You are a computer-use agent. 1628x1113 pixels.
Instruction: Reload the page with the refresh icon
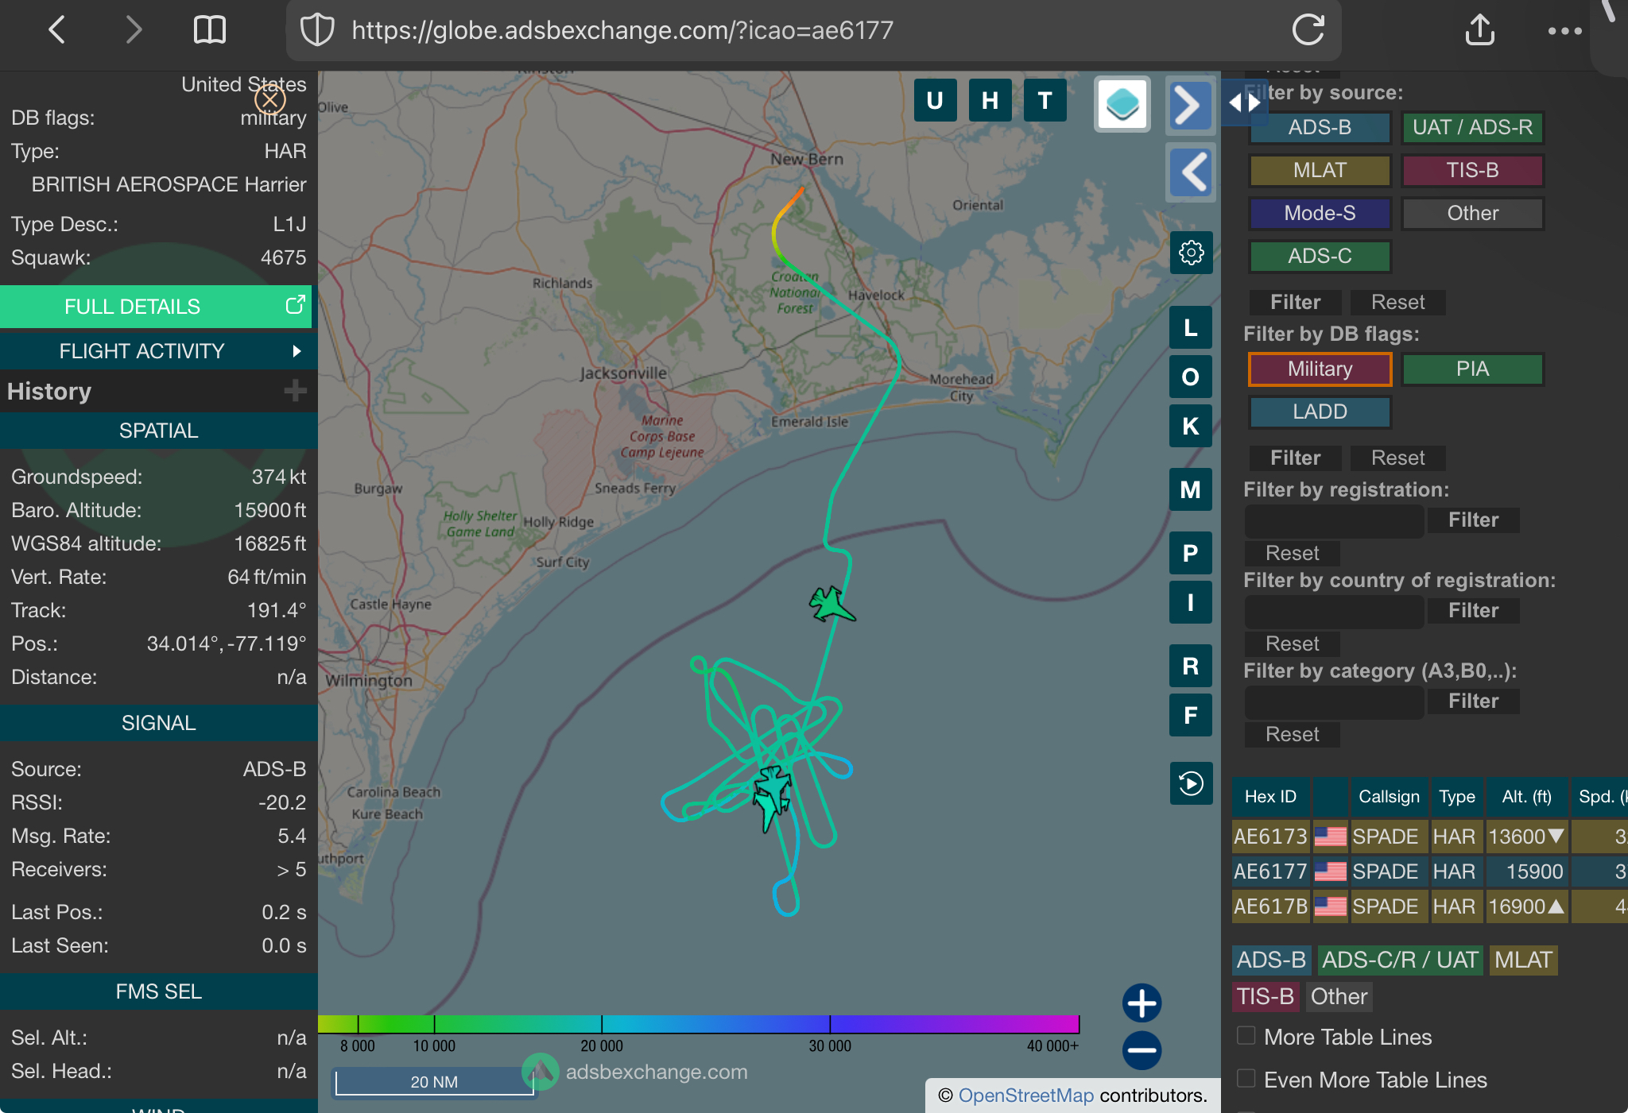[x=1308, y=30]
